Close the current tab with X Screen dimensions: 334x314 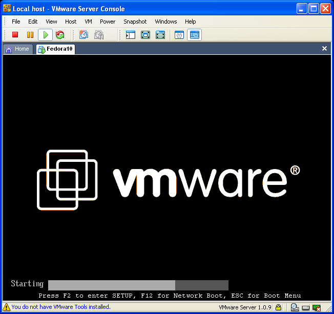[324, 49]
